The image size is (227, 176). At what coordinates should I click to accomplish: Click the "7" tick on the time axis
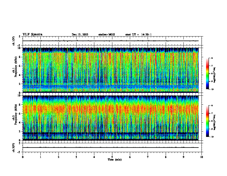[148, 157]
